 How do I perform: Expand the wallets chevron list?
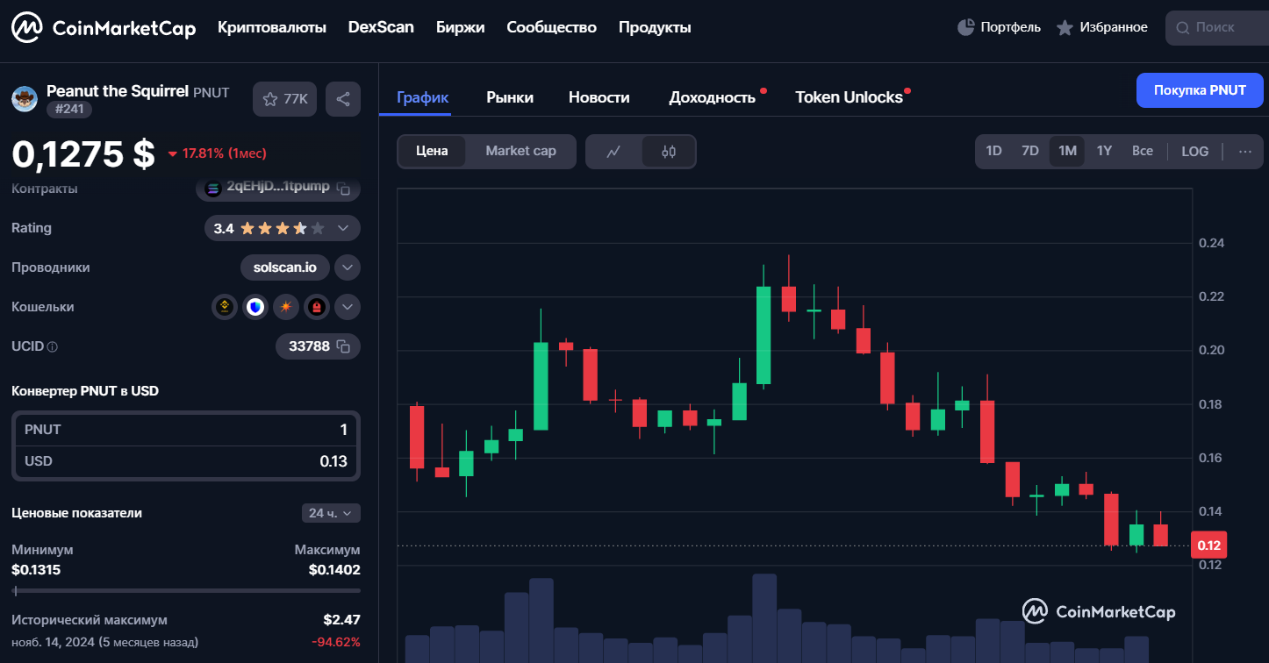pos(348,307)
